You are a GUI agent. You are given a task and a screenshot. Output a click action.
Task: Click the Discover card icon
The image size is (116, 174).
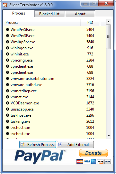pos(100,161)
